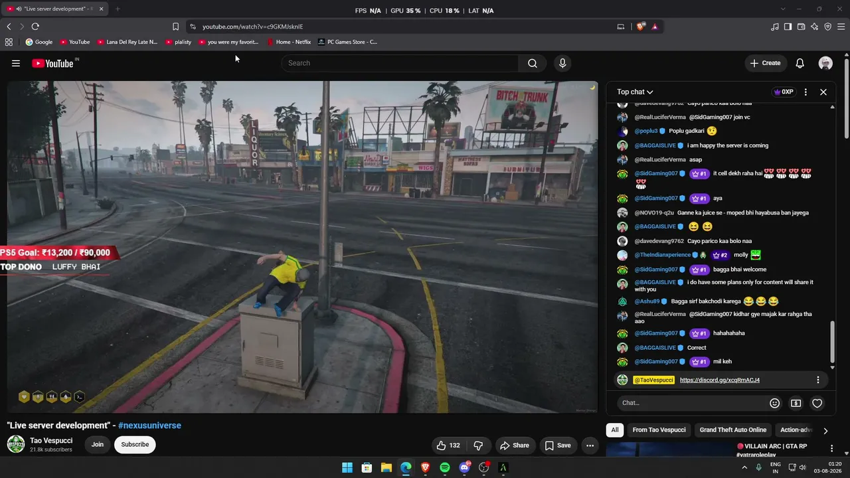Like the video with 132 likes
This screenshot has width=850, height=478.
pyautogui.click(x=448, y=445)
